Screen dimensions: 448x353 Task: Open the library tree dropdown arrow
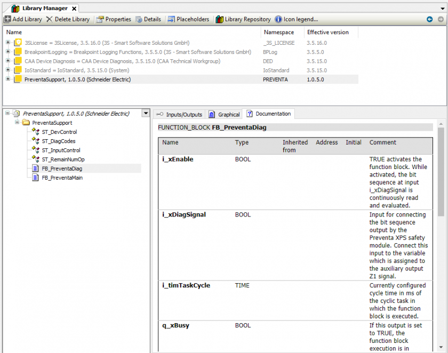click(146, 114)
